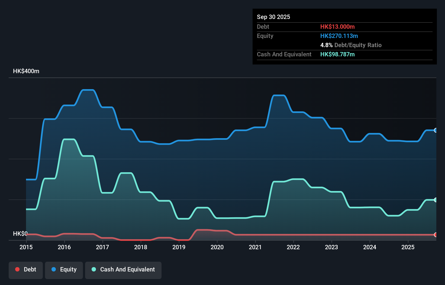This screenshot has height=285, width=445.
Task: Select the Debt line endpoint marker
Action: click(x=436, y=235)
